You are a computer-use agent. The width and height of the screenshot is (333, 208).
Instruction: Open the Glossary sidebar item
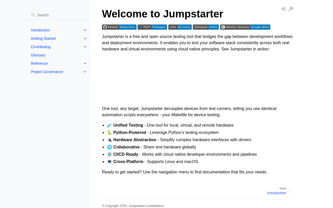click(38, 55)
